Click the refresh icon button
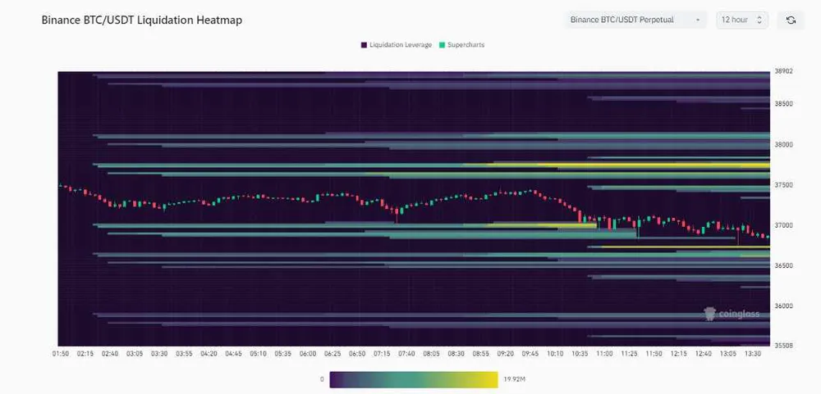Image resolution: width=821 pixels, height=394 pixels. pos(791,20)
